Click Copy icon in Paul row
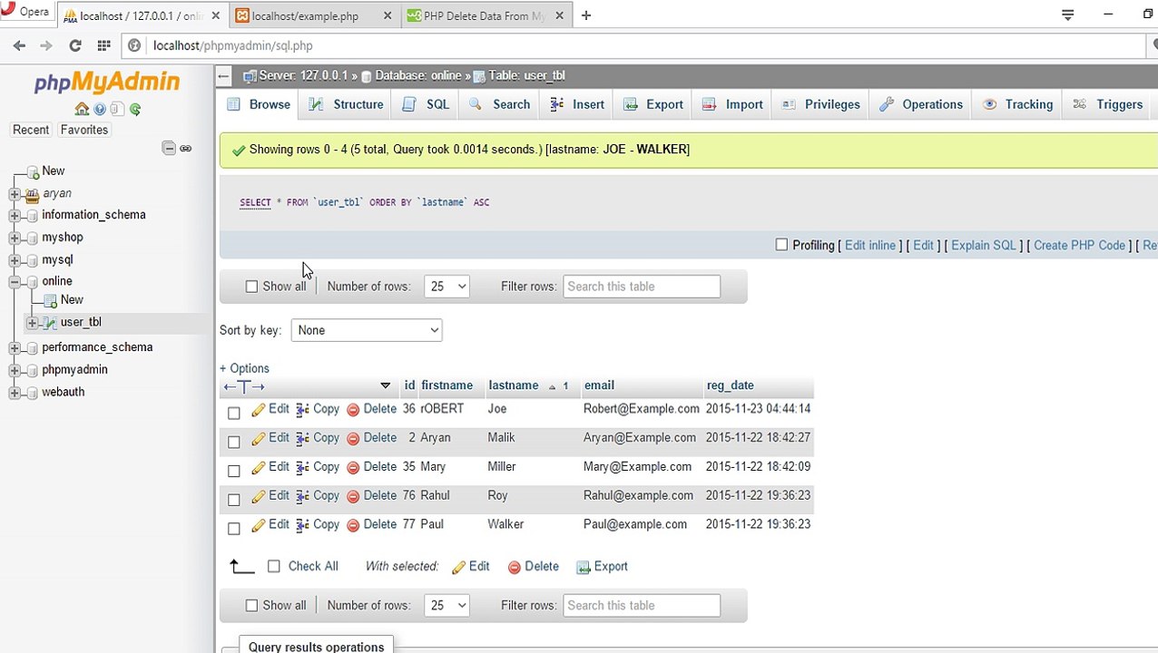Viewport: 1158px width, 653px height. tap(303, 526)
